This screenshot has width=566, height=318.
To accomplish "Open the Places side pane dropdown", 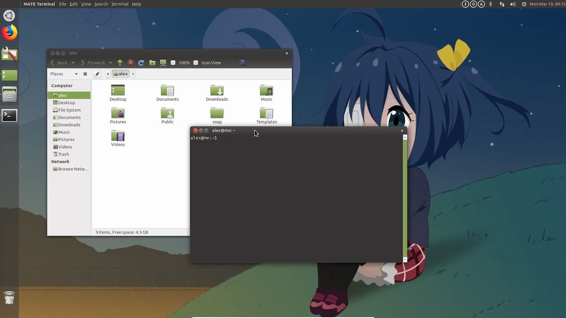I will click(x=76, y=74).
